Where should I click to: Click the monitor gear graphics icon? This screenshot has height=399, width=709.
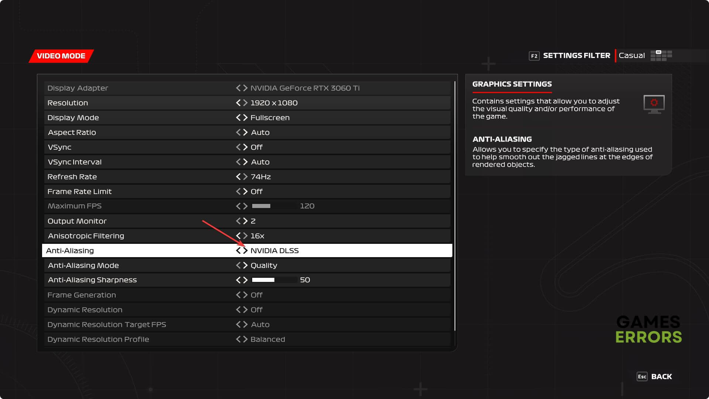click(654, 104)
